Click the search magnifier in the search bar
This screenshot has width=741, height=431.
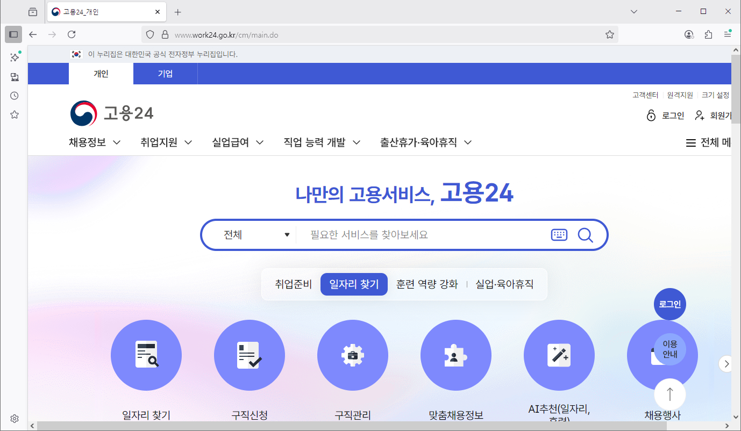pos(586,235)
